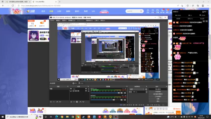Click 启动虚拟摄像机 button in OBS
Viewport: 211px width, 119px height.
coord(158,94)
